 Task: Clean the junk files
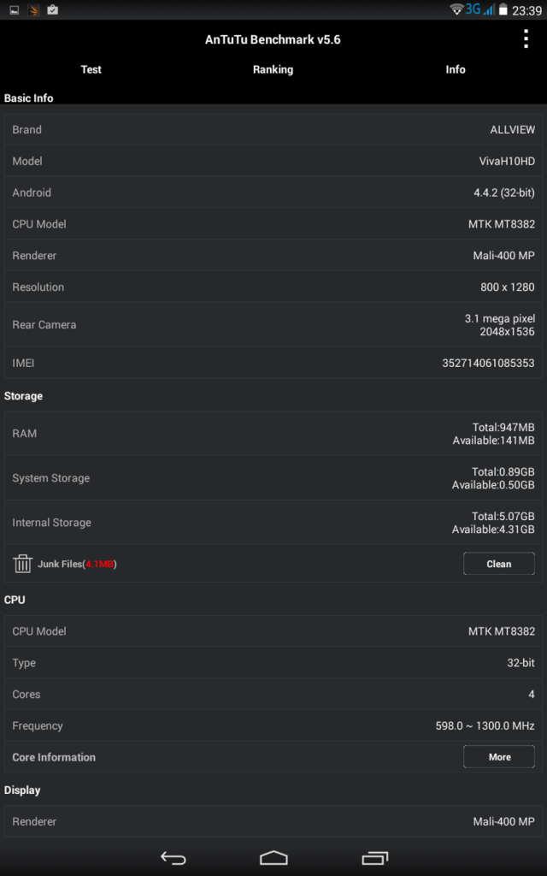coord(499,564)
